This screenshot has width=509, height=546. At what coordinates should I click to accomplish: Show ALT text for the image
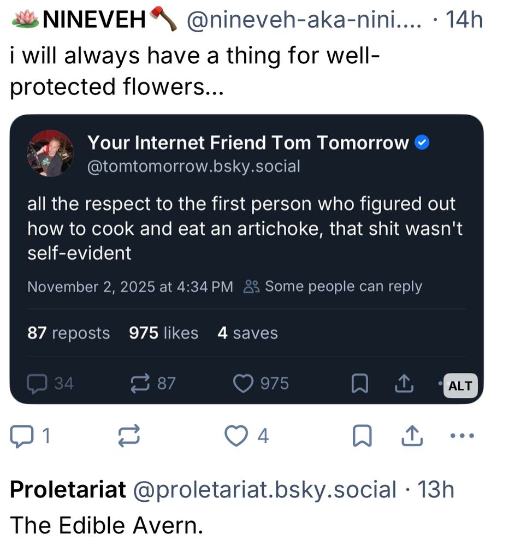coord(460,386)
